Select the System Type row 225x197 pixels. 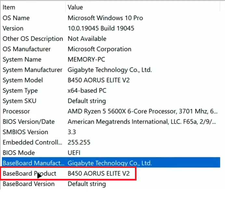point(20,90)
